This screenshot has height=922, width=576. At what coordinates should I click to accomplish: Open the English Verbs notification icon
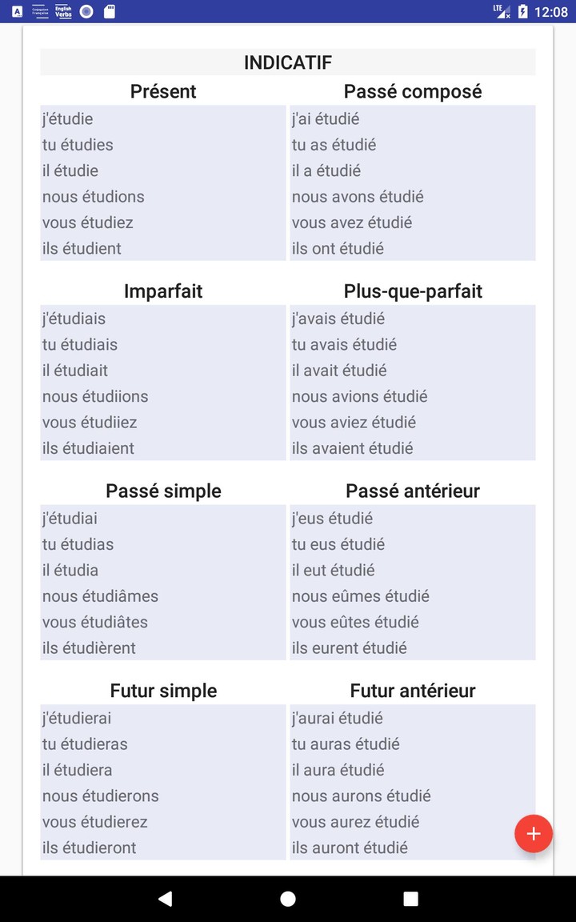[x=62, y=11]
